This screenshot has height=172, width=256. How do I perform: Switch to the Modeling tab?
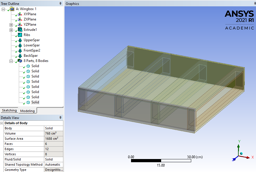click(27, 111)
